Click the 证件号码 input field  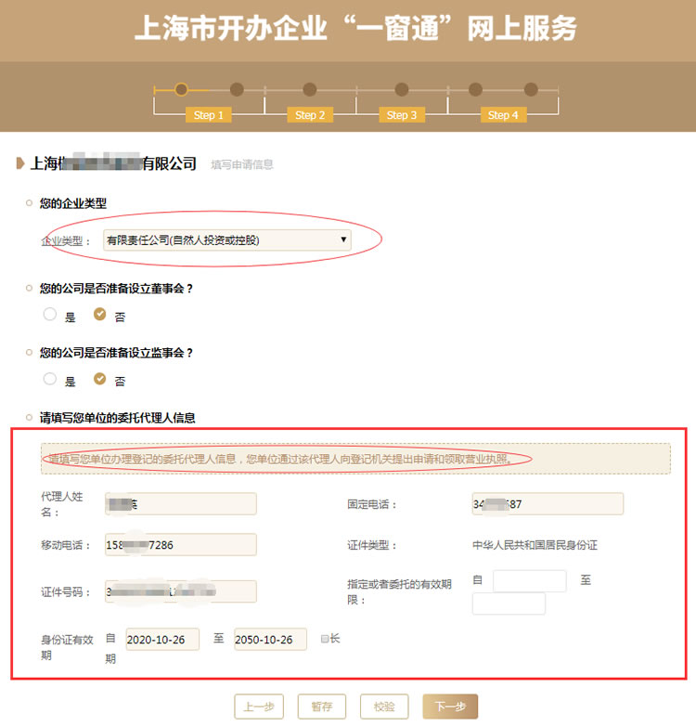point(180,591)
